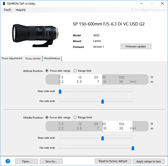Switch to the Focus Adjustment tab
The width and height of the screenshot is (168, 166).
pyautogui.click(x=12, y=58)
